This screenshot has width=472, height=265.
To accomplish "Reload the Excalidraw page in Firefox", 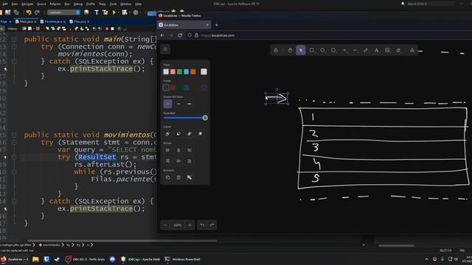I will click(180, 35).
